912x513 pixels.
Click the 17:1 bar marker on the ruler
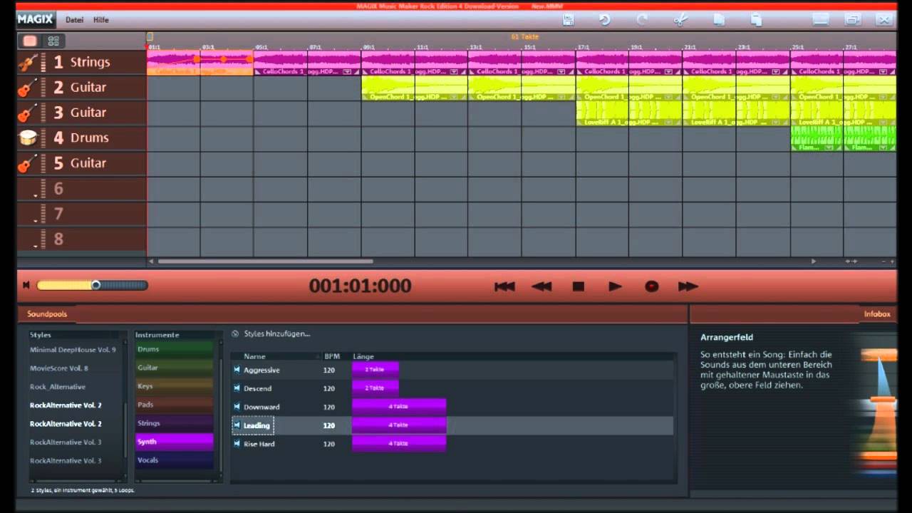point(583,47)
